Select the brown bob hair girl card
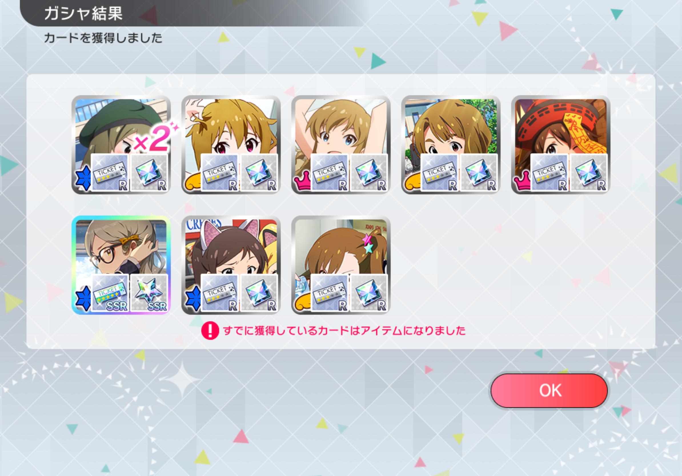This screenshot has height=476, width=682. (451, 144)
